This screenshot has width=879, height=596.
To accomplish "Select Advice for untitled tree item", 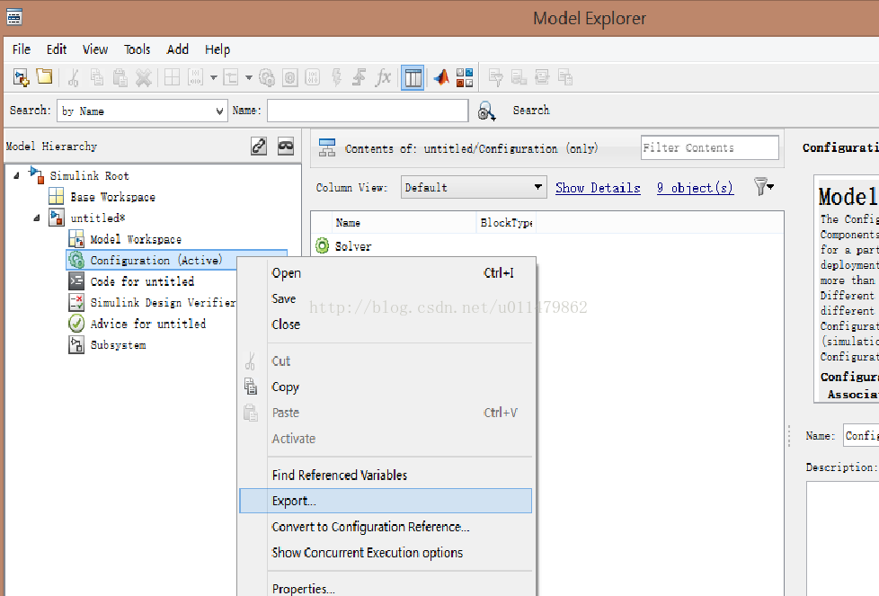I will click(148, 324).
